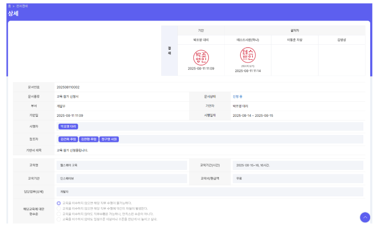The height and width of the screenshot is (235, 382).
Task: Click the 박조영 대리 tag in 시행자
Action: [68, 126]
